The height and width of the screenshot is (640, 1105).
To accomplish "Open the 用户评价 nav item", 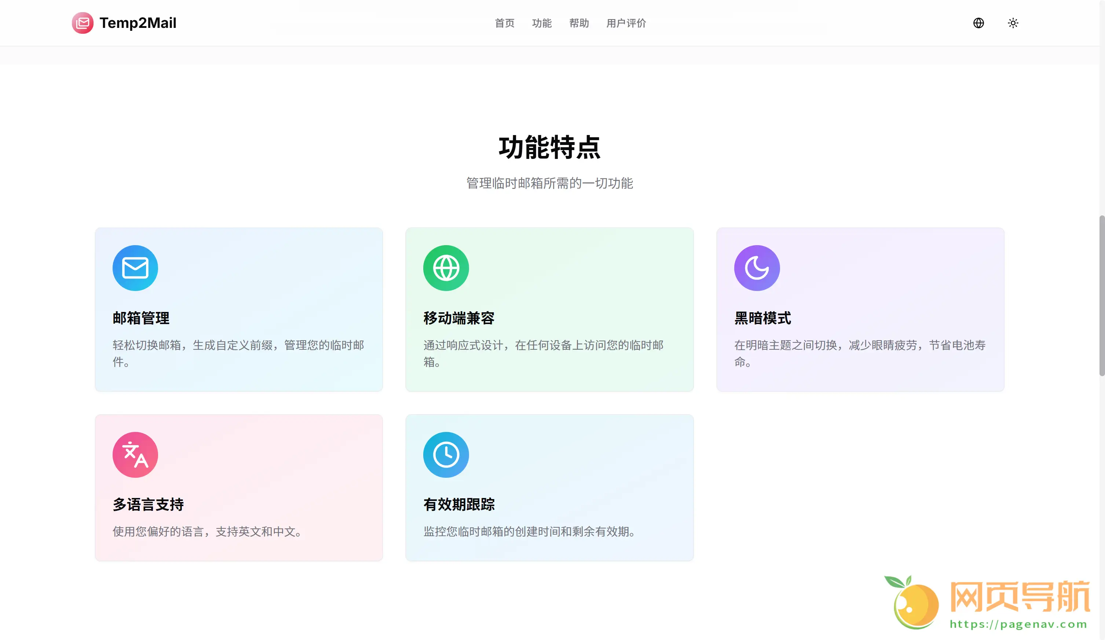I will pos(626,23).
